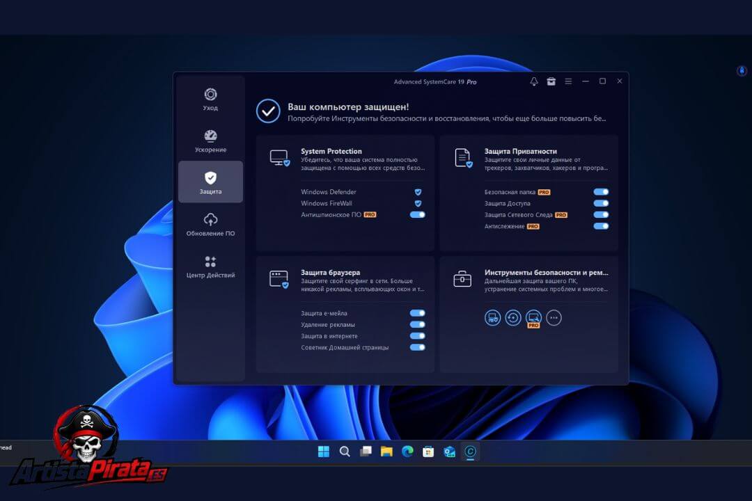
Task: Open the hamburger options menu
Action: pyautogui.click(x=568, y=81)
